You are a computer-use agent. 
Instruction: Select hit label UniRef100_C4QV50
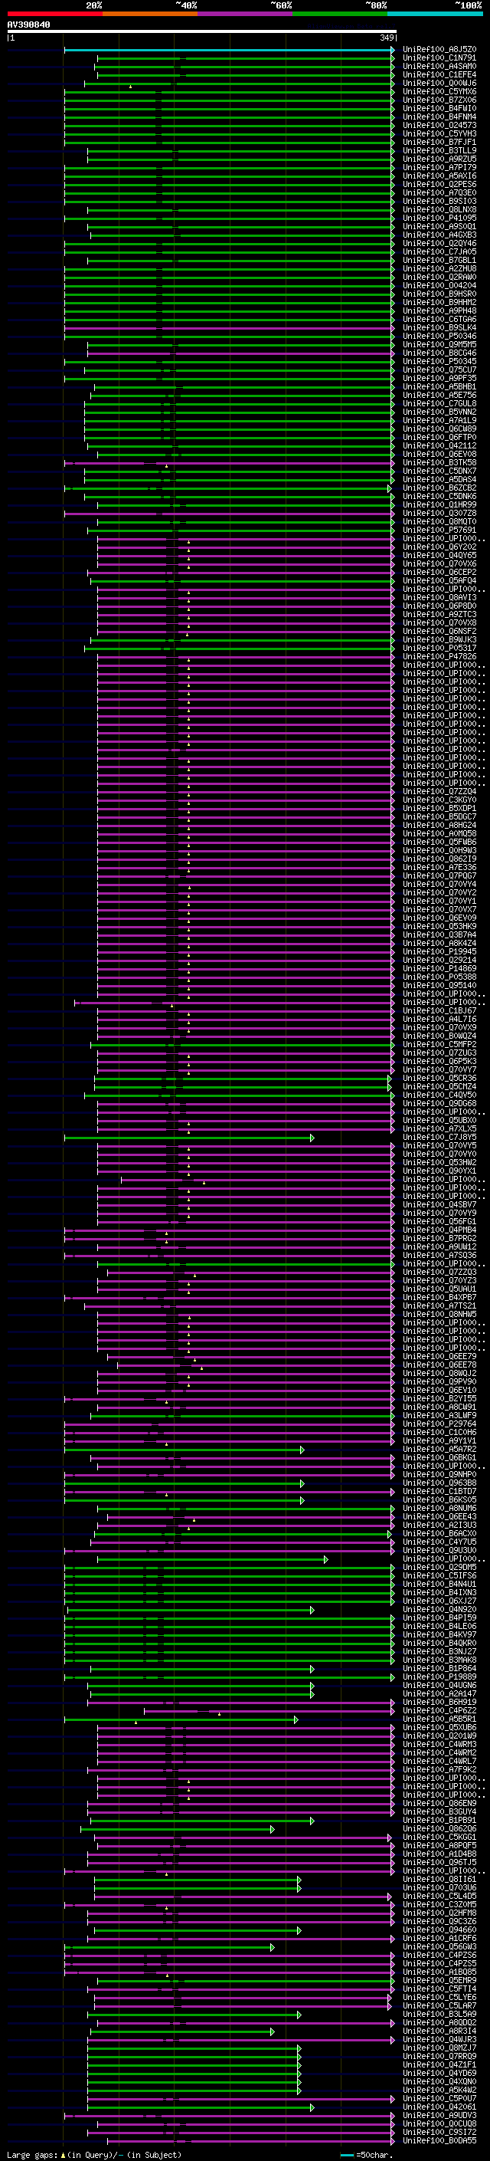click(439, 1095)
